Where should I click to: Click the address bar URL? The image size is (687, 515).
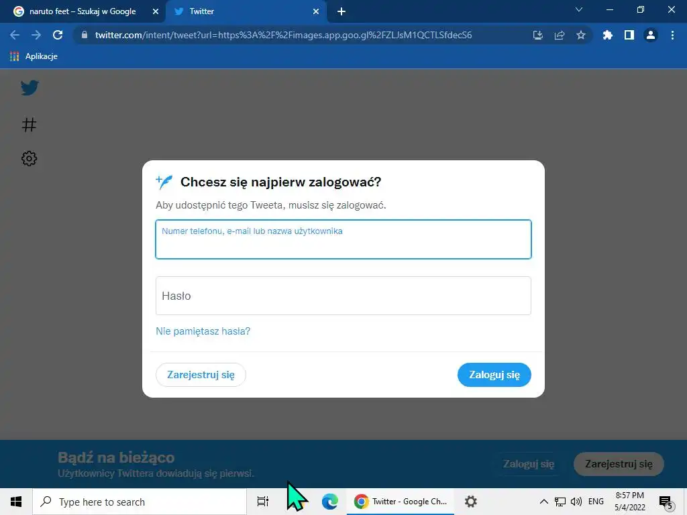coord(284,35)
